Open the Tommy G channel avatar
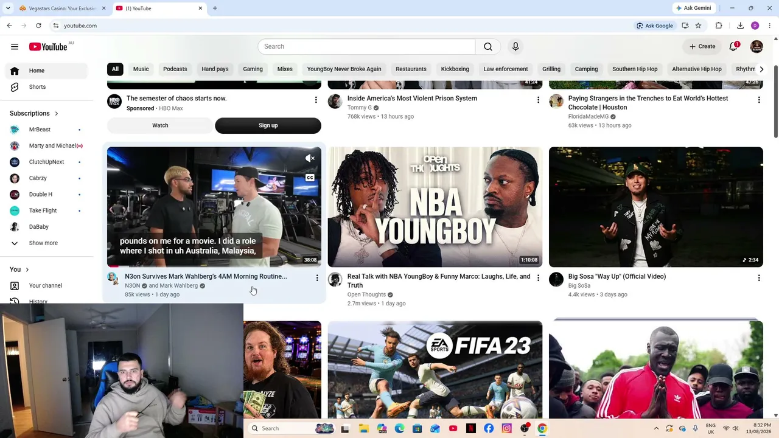 pos(335,101)
